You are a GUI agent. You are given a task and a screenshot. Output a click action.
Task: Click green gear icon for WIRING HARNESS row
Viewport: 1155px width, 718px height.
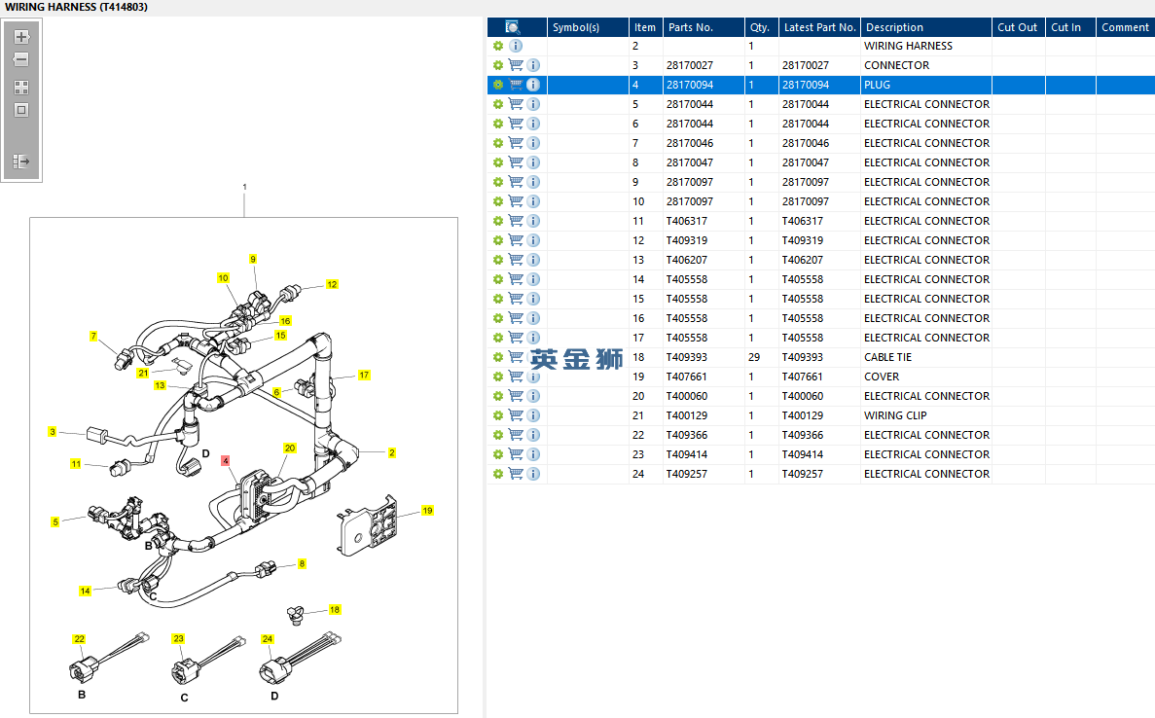pyautogui.click(x=498, y=46)
